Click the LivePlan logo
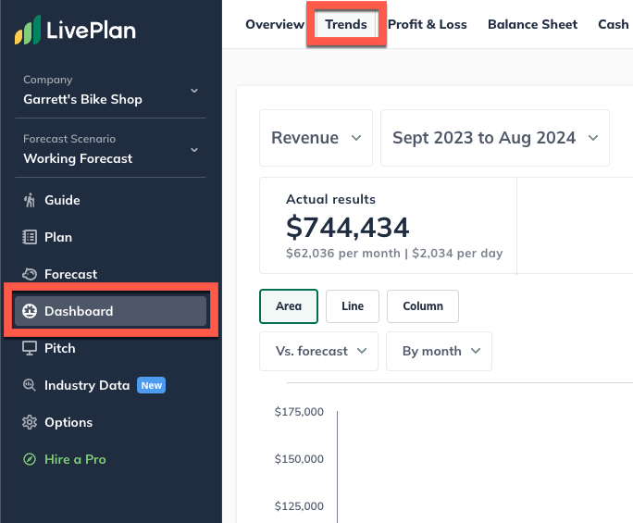The height and width of the screenshot is (523, 633). coord(75,30)
